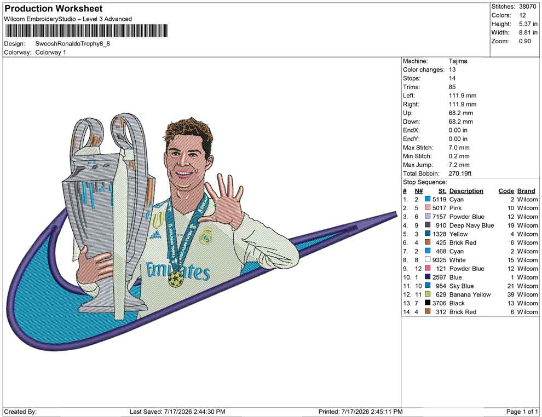Select the Production Worksheet title
The image size is (542, 417).
(x=54, y=9)
